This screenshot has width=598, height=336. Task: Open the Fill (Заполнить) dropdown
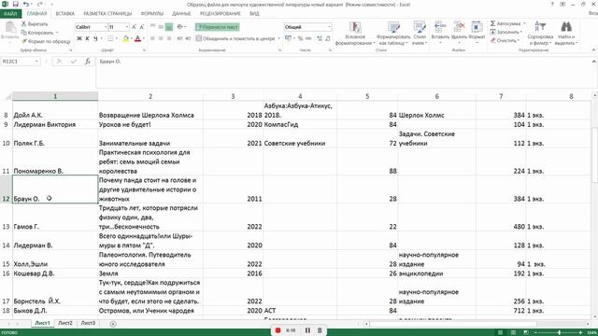click(x=506, y=32)
